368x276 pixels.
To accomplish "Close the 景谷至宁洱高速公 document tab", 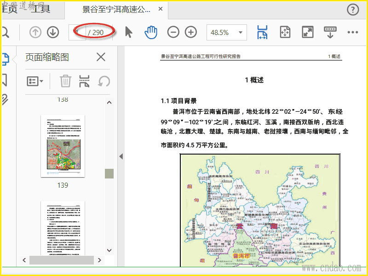I will click(x=161, y=9).
